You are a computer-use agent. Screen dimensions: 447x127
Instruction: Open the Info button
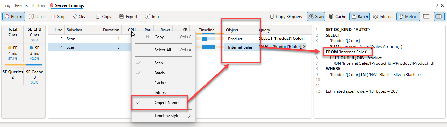point(152,16)
